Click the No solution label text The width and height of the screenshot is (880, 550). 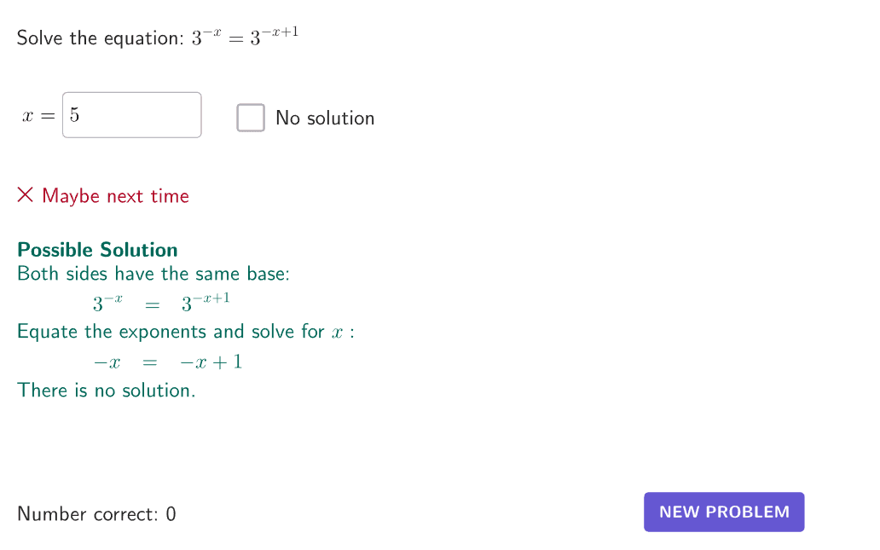coord(324,118)
